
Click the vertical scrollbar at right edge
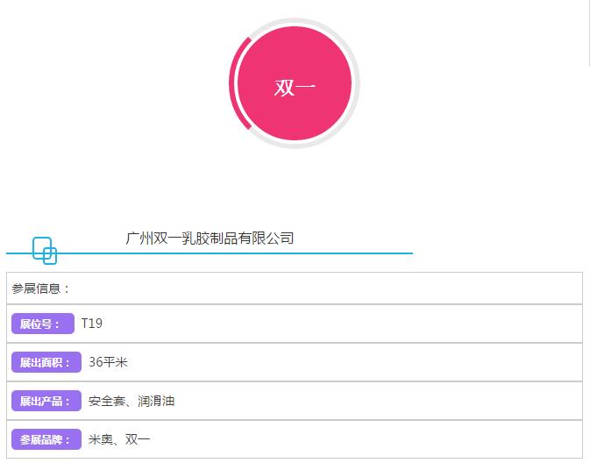click(589, 35)
